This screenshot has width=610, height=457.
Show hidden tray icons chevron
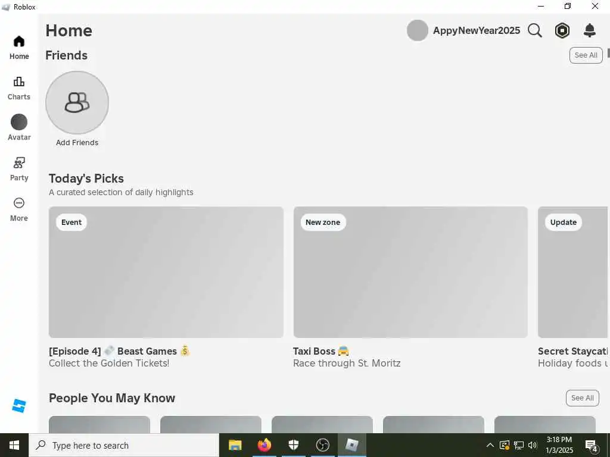click(490, 445)
